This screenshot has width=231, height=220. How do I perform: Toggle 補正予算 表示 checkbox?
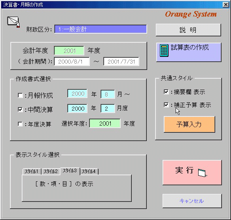[x=166, y=105]
